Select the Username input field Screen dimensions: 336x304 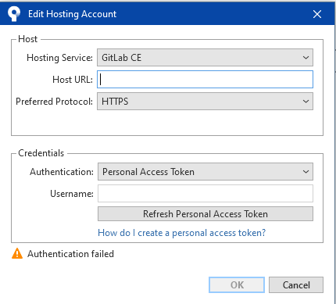[x=206, y=194]
